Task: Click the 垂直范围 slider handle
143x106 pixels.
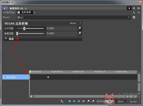Action: [17, 34]
